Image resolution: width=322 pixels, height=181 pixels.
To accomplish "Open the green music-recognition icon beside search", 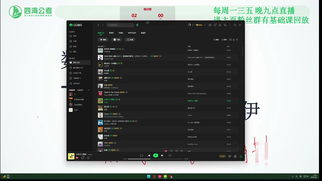I will coord(137,25).
